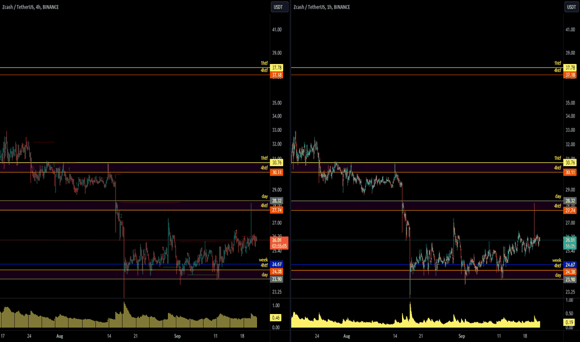Click the 41.00 price axis tick on 4h chart
This screenshot has width=580, height=342.
(277, 30)
